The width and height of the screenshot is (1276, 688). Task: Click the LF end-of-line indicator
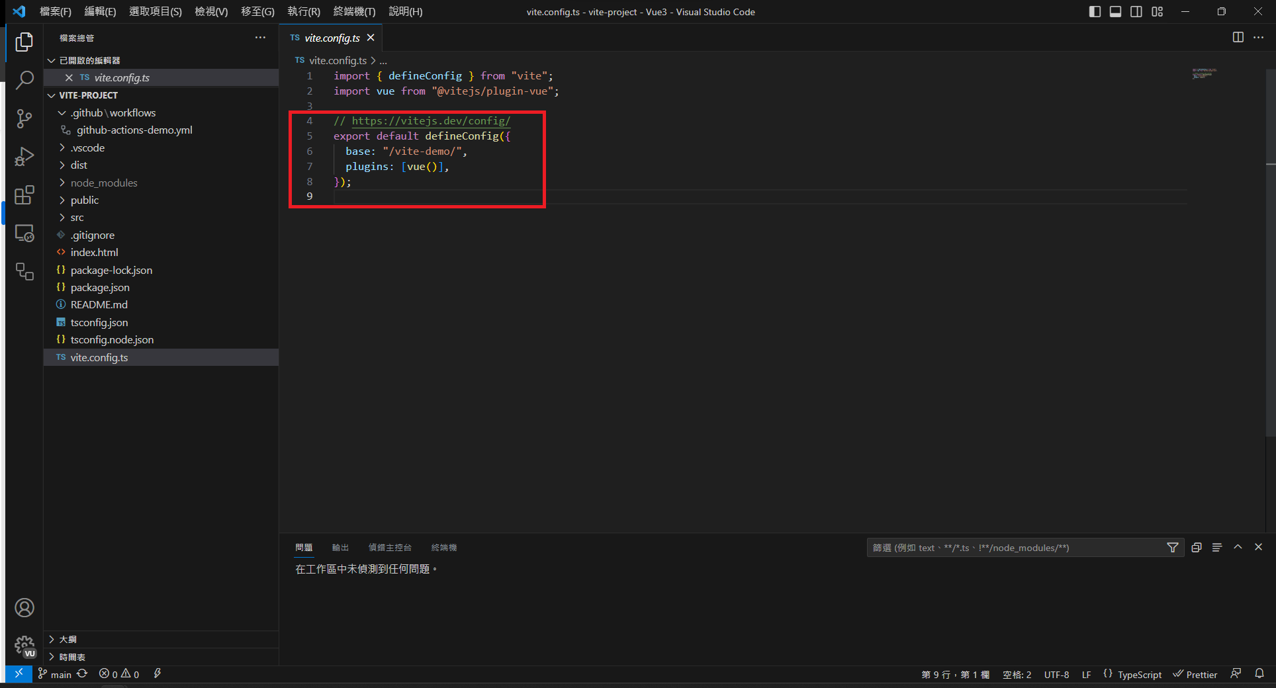point(1086,675)
